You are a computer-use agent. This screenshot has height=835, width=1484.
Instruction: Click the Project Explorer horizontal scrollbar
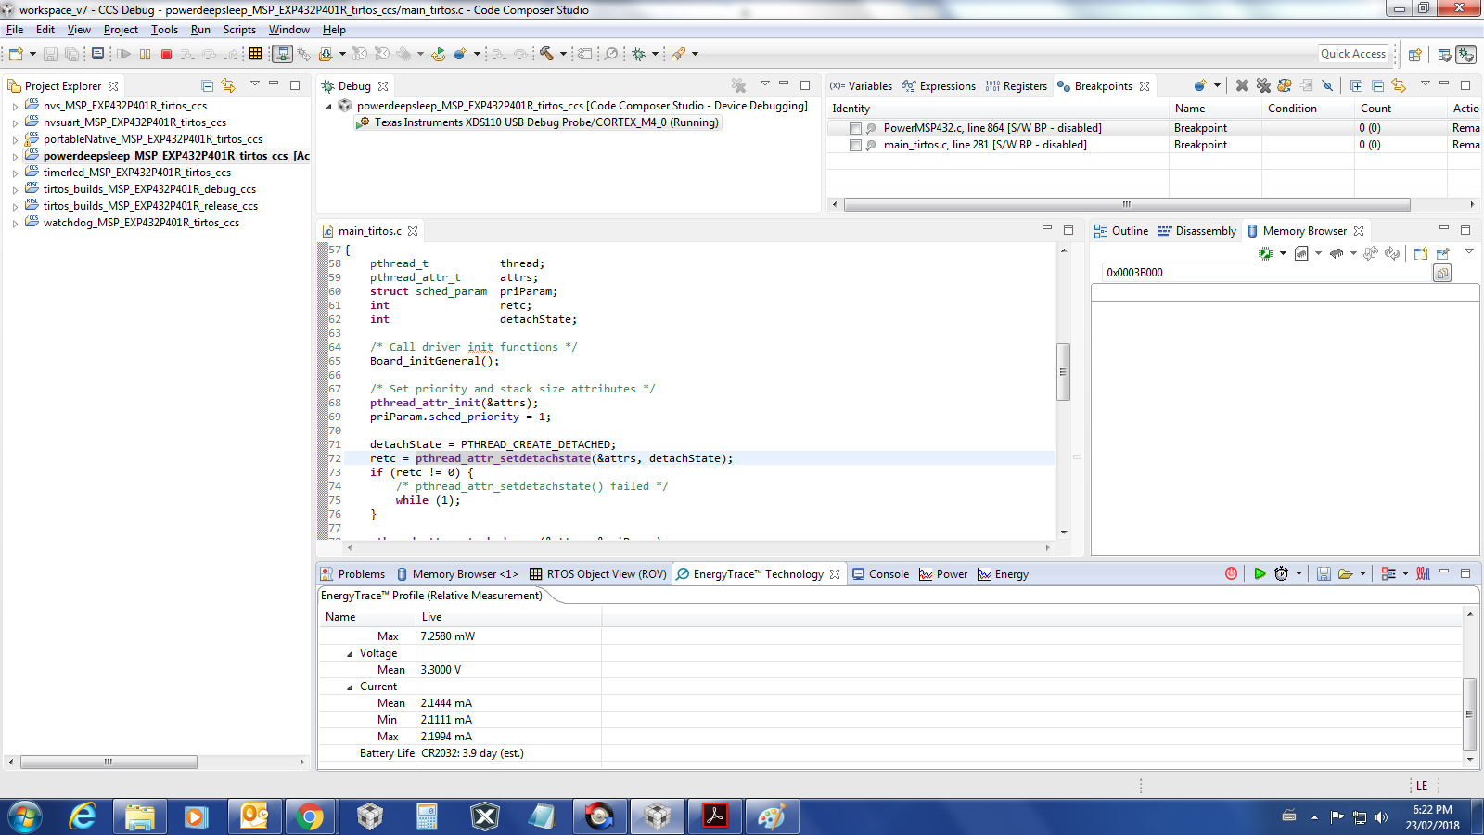[108, 762]
